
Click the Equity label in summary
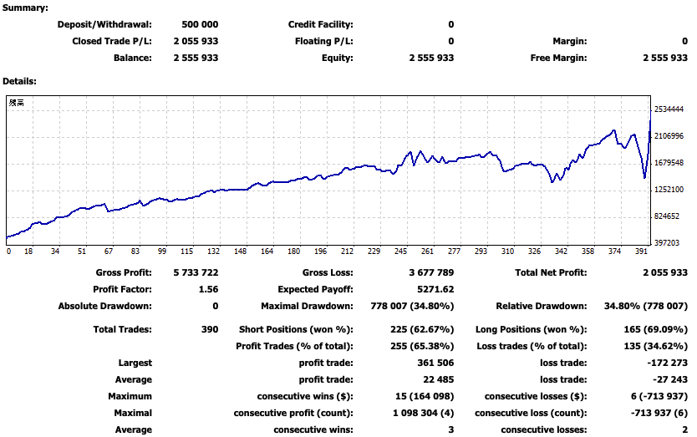tap(337, 58)
